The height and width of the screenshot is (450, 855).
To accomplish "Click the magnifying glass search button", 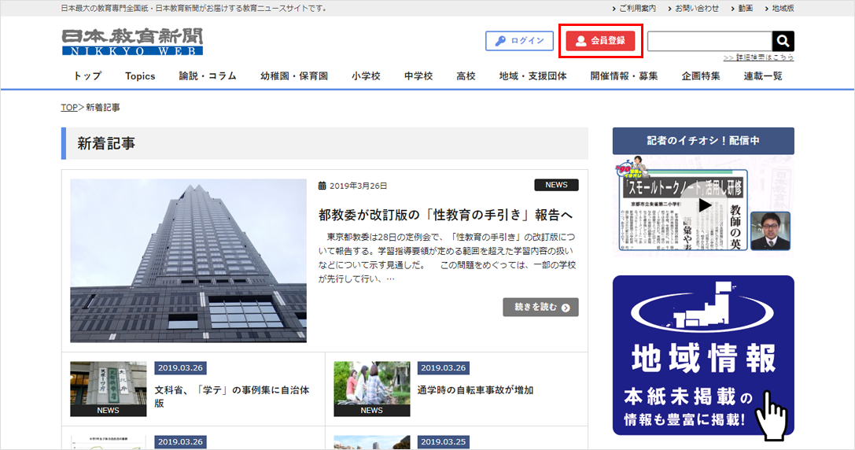I will pos(783,41).
